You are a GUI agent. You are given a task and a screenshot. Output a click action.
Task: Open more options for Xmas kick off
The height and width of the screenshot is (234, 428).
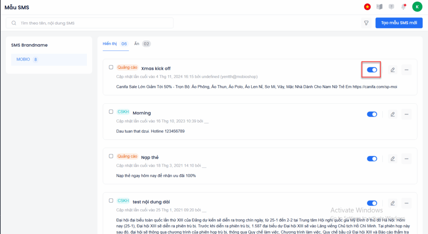click(407, 70)
